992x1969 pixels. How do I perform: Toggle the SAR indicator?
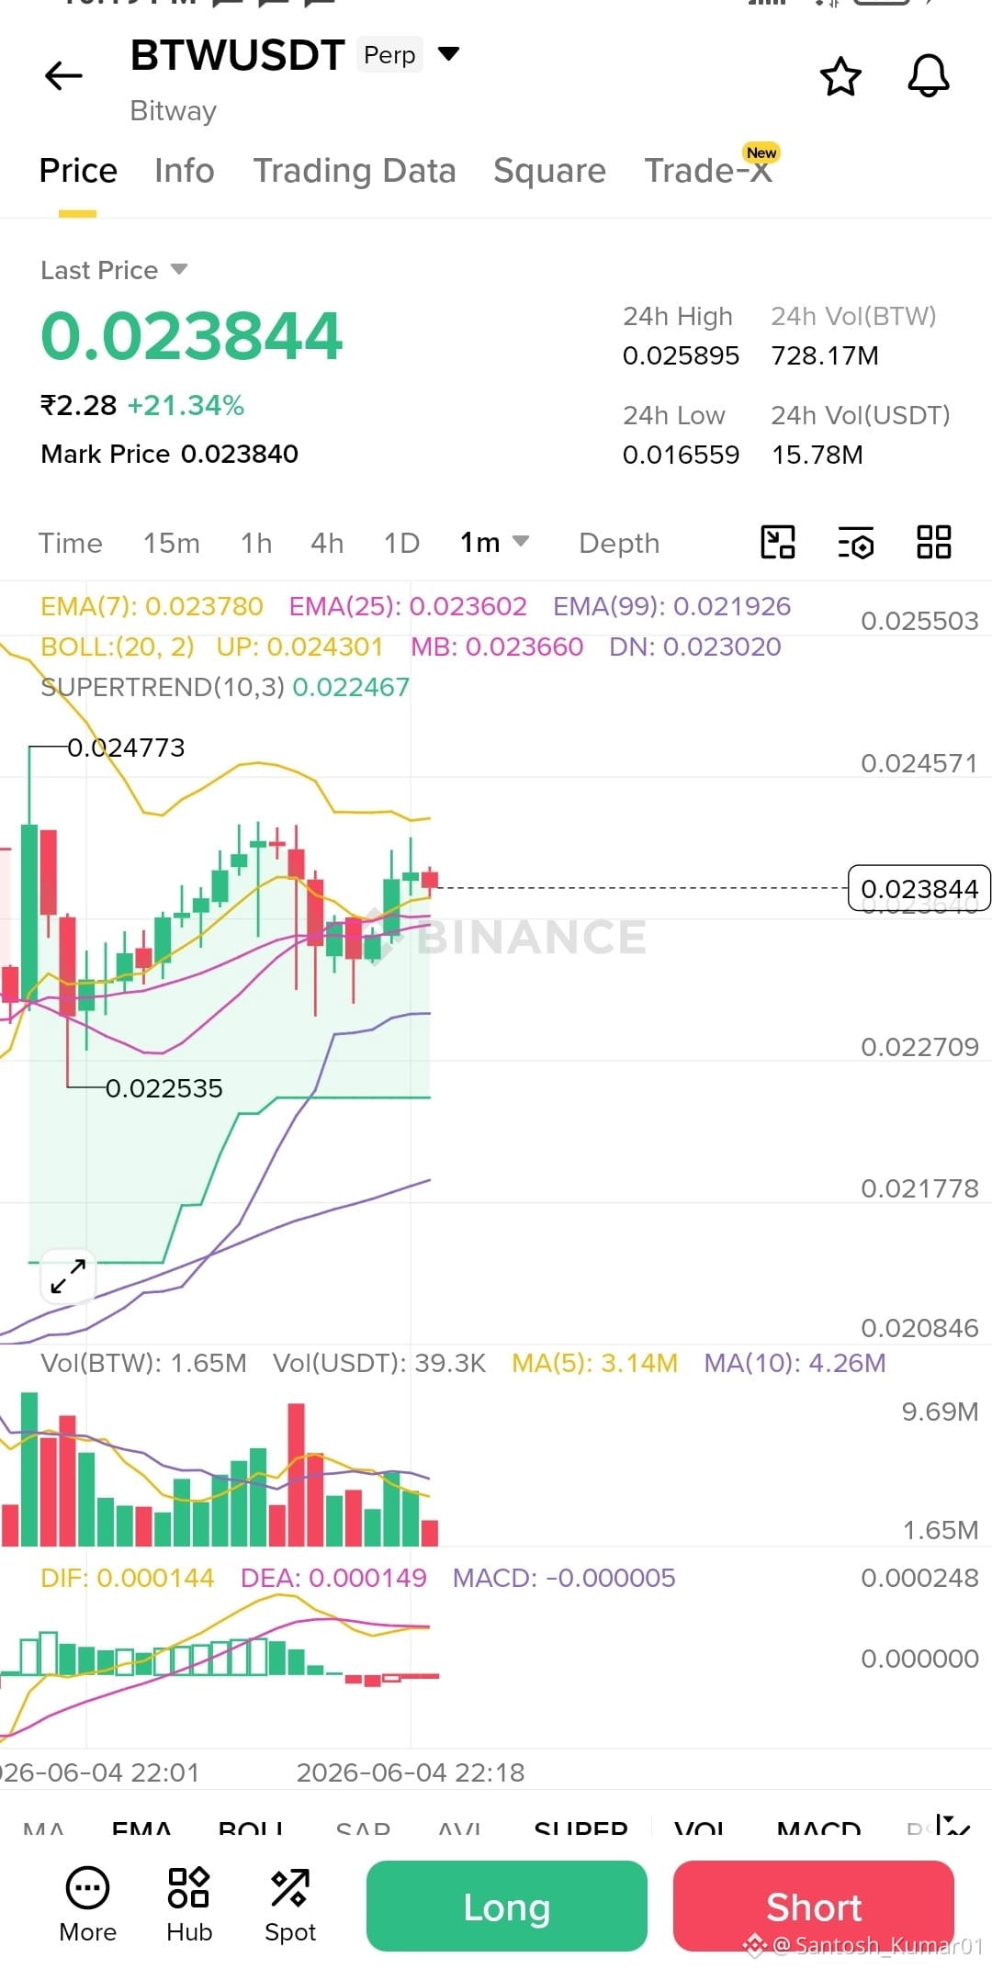363,1828
